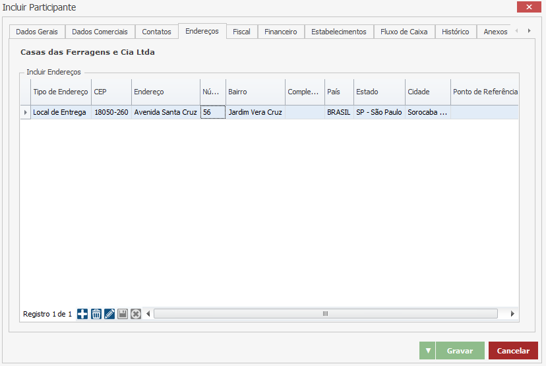Open the dropdown arrow beside Gravar

[427, 351]
